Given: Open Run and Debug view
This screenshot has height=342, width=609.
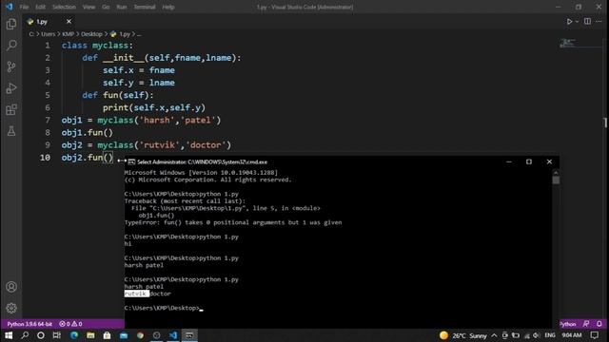Looking at the screenshot, I should 11,88.
